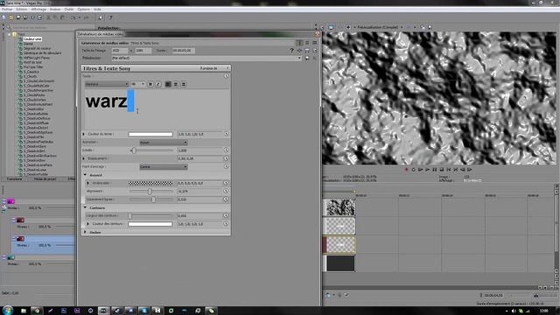The width and height of the screenshot is (560, 315).
Task: Click the frame width input field
Action: click(120, 51)
